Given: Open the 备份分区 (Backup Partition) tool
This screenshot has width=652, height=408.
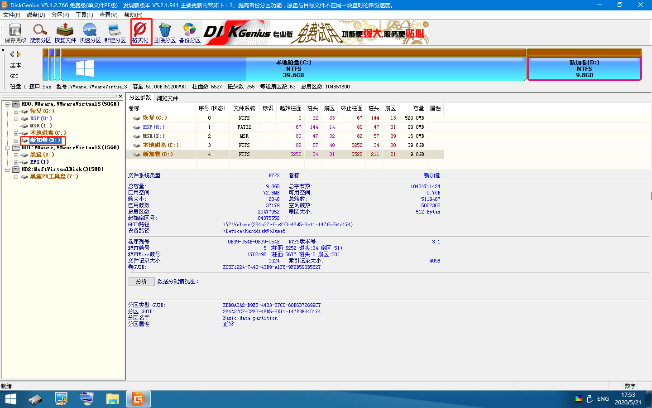Looking at the screenshot, I should tap(190, 33).
